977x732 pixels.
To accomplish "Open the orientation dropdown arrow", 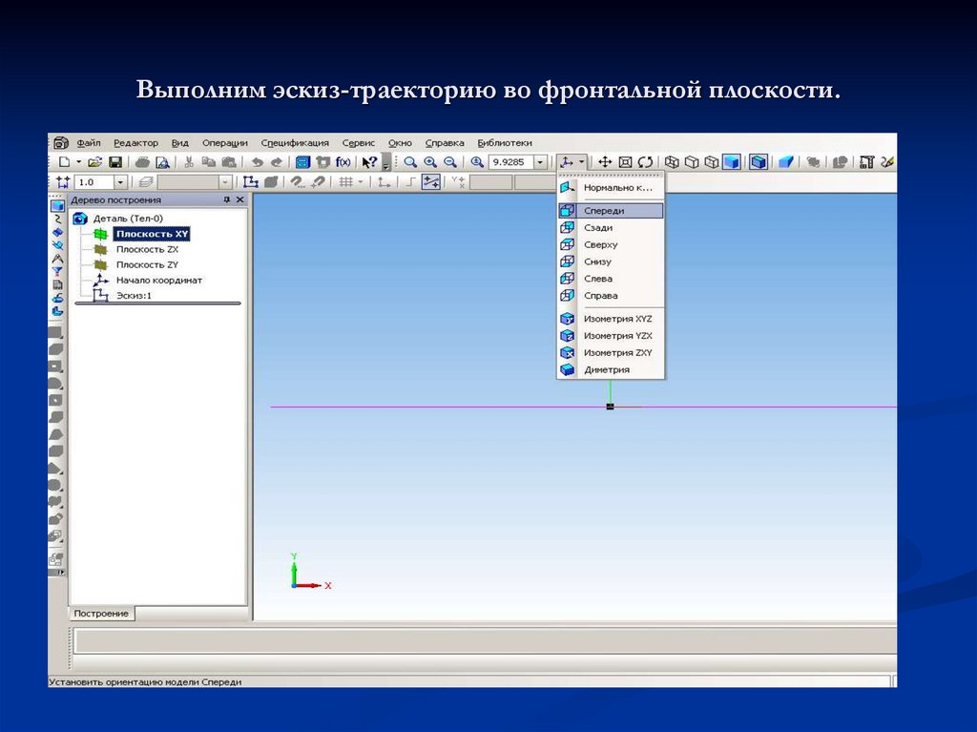I will [x=580, y=161].
